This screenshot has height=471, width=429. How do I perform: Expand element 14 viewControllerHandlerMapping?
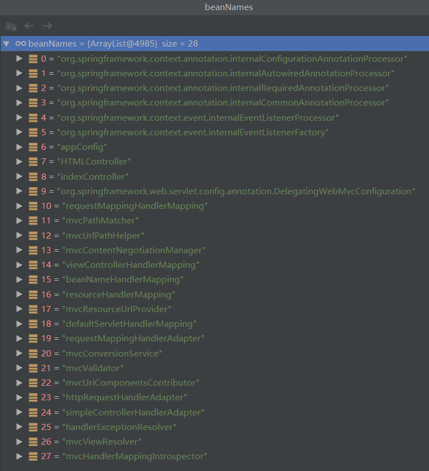click(19, 264)
